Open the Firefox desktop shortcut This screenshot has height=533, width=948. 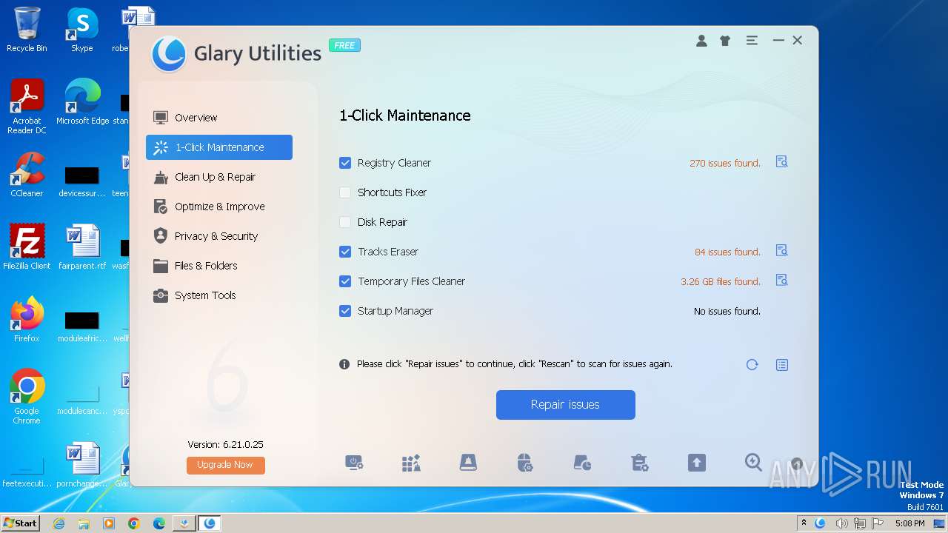click(x=27, y=319)
